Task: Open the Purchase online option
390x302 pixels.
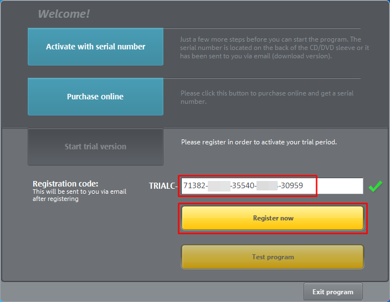Action: [x=95, y=97]
